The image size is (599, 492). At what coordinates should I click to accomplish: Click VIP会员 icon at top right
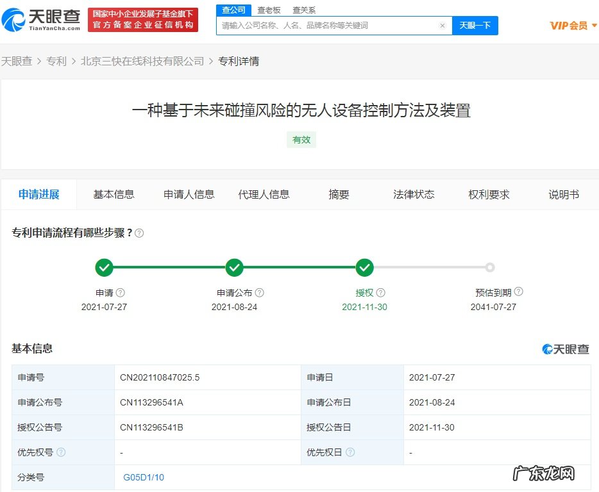click(x=569, y=24)
